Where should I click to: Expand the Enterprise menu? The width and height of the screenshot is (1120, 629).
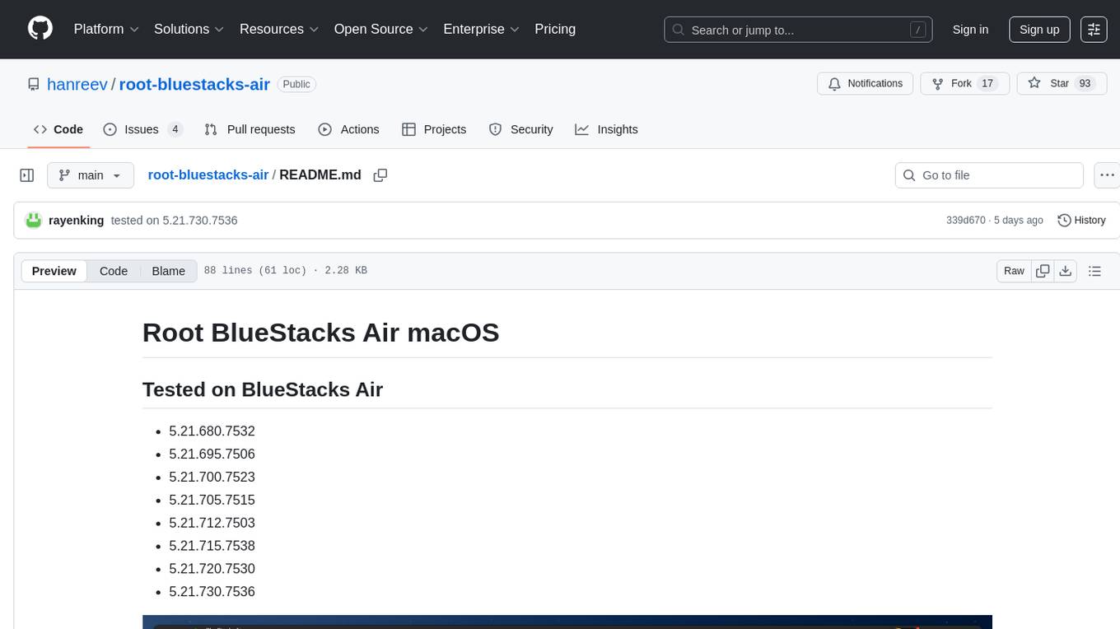[481, 29]
